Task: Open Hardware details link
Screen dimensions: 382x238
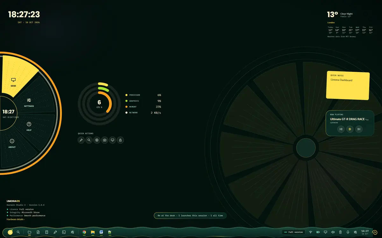Action: tap(16, 219)
